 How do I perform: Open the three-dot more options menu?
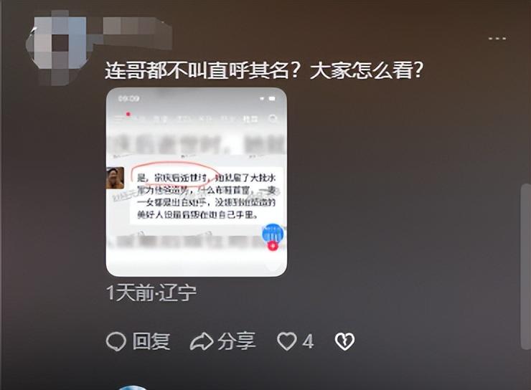pyautogui.click(x=497, y=39)
